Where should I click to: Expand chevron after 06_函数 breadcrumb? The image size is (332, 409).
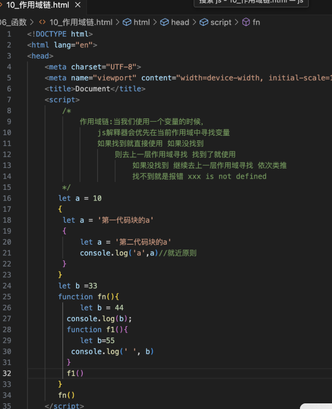click(x=32, y=22)
